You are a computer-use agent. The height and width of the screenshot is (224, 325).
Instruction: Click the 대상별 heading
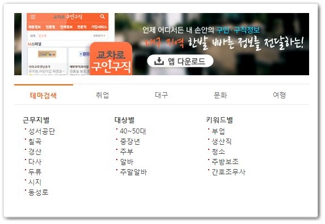pyautogui.click(x=124, y=120)
